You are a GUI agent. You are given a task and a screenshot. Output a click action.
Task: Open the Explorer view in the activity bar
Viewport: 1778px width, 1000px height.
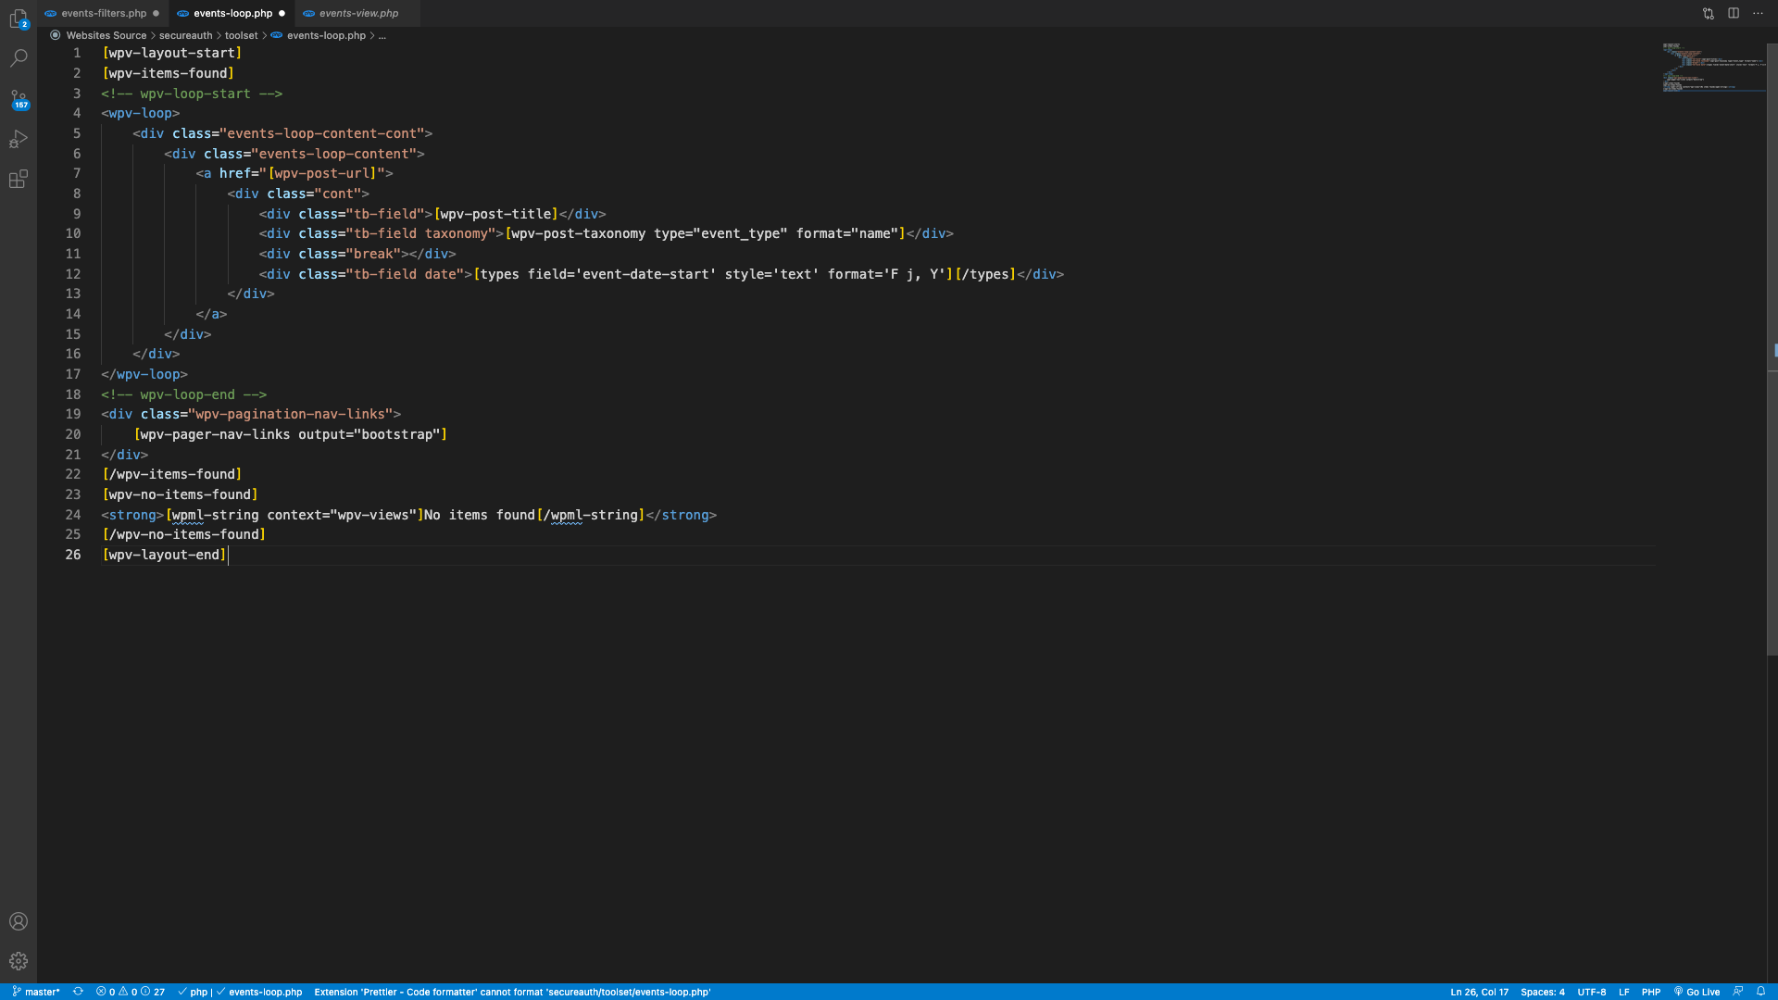(x=19, y=18)
